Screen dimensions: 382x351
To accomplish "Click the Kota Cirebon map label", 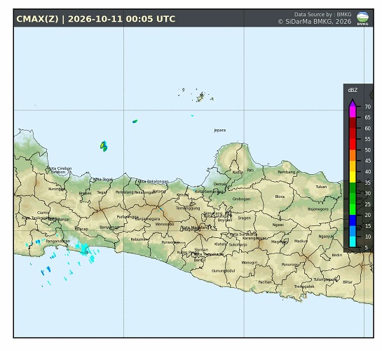I will 60,168.
